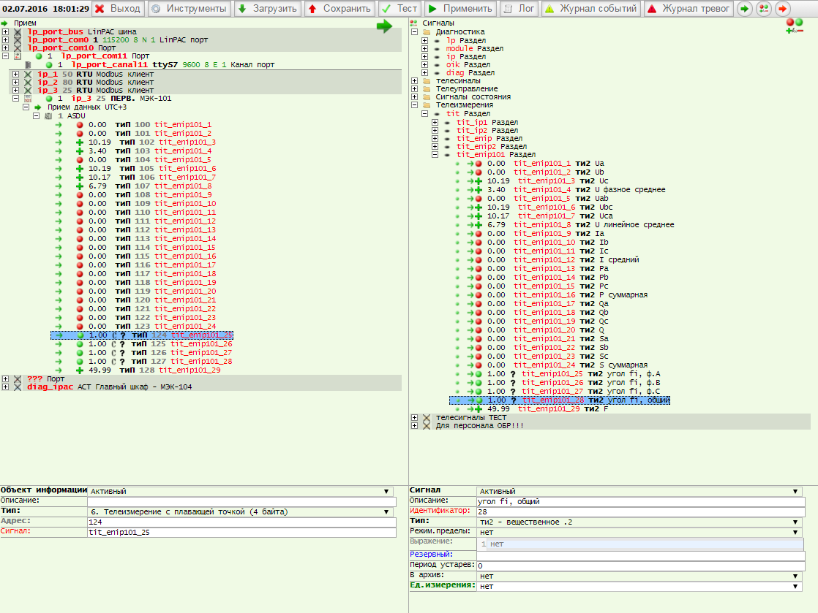Collapse the Телеизмерения folder
The image size is (818, 613).
[414, 104]
